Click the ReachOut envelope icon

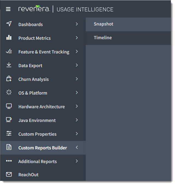pyautogui.click(x=9, y=175)
